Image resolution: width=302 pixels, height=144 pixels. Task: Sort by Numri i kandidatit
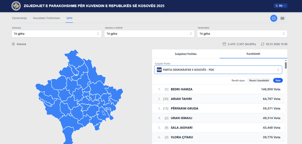tap(259, 80)
